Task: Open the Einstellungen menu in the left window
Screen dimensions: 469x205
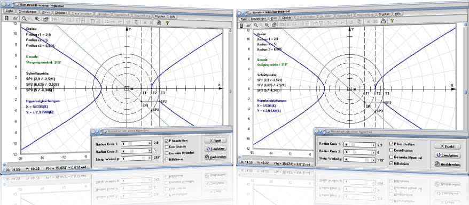Action: click(27, 12)
